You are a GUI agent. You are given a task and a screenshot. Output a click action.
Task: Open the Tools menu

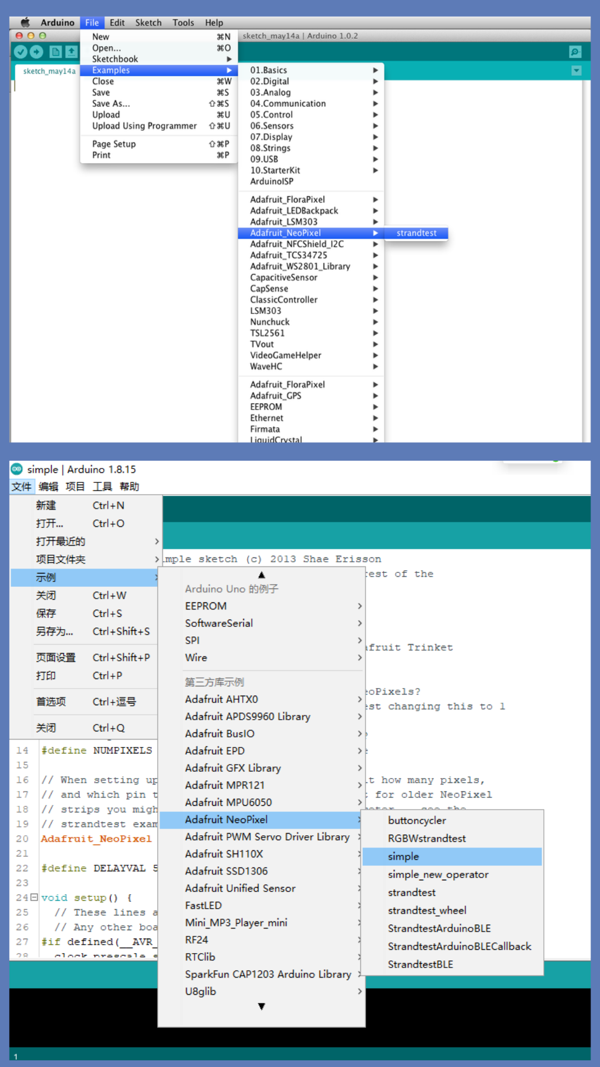point(183,22)
